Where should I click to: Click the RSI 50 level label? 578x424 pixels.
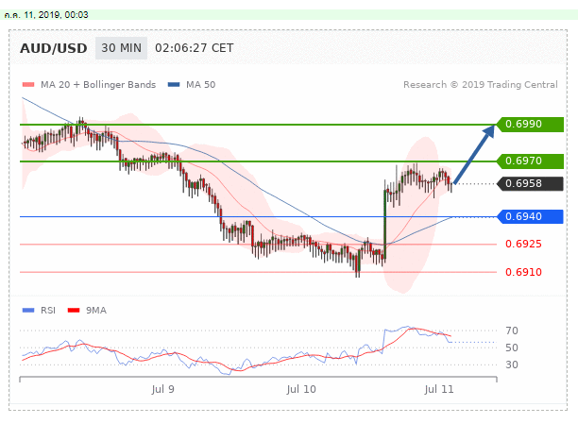pyautogui.click(x=512, y=348)
